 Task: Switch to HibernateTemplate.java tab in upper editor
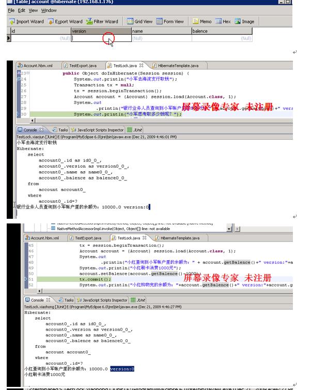[176, 66]
